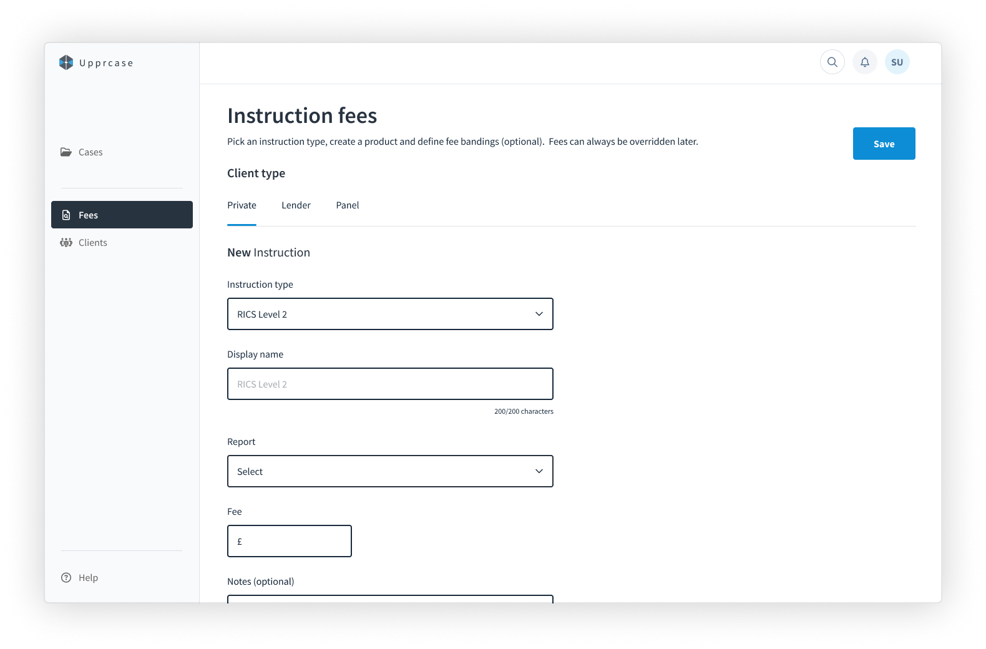This screenshot has width=986, height=649.
Task: Click the Fees document icon in sidebar
Action: (66, 215)
